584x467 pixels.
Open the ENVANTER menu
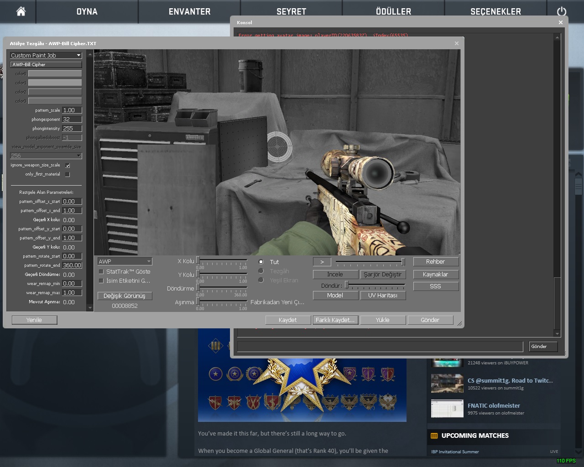pyautogui.click(x=189, y=11)
